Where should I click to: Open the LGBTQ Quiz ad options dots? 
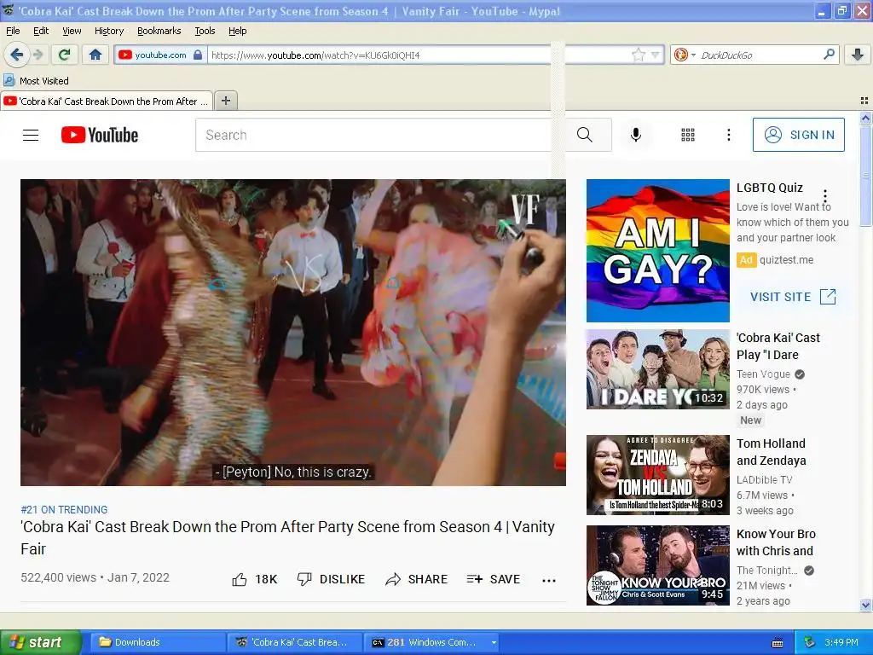pos(825,197)
